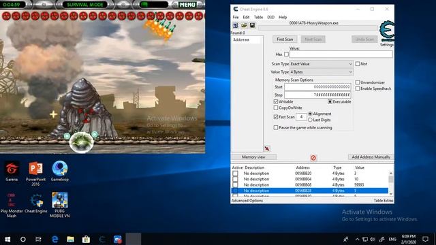Enable the Not checkbox
Image resolution: width=436 pixels, height=245 pixels.
[358, 64]
